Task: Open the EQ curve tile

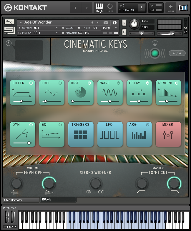Action: click(x=52, y=134)
